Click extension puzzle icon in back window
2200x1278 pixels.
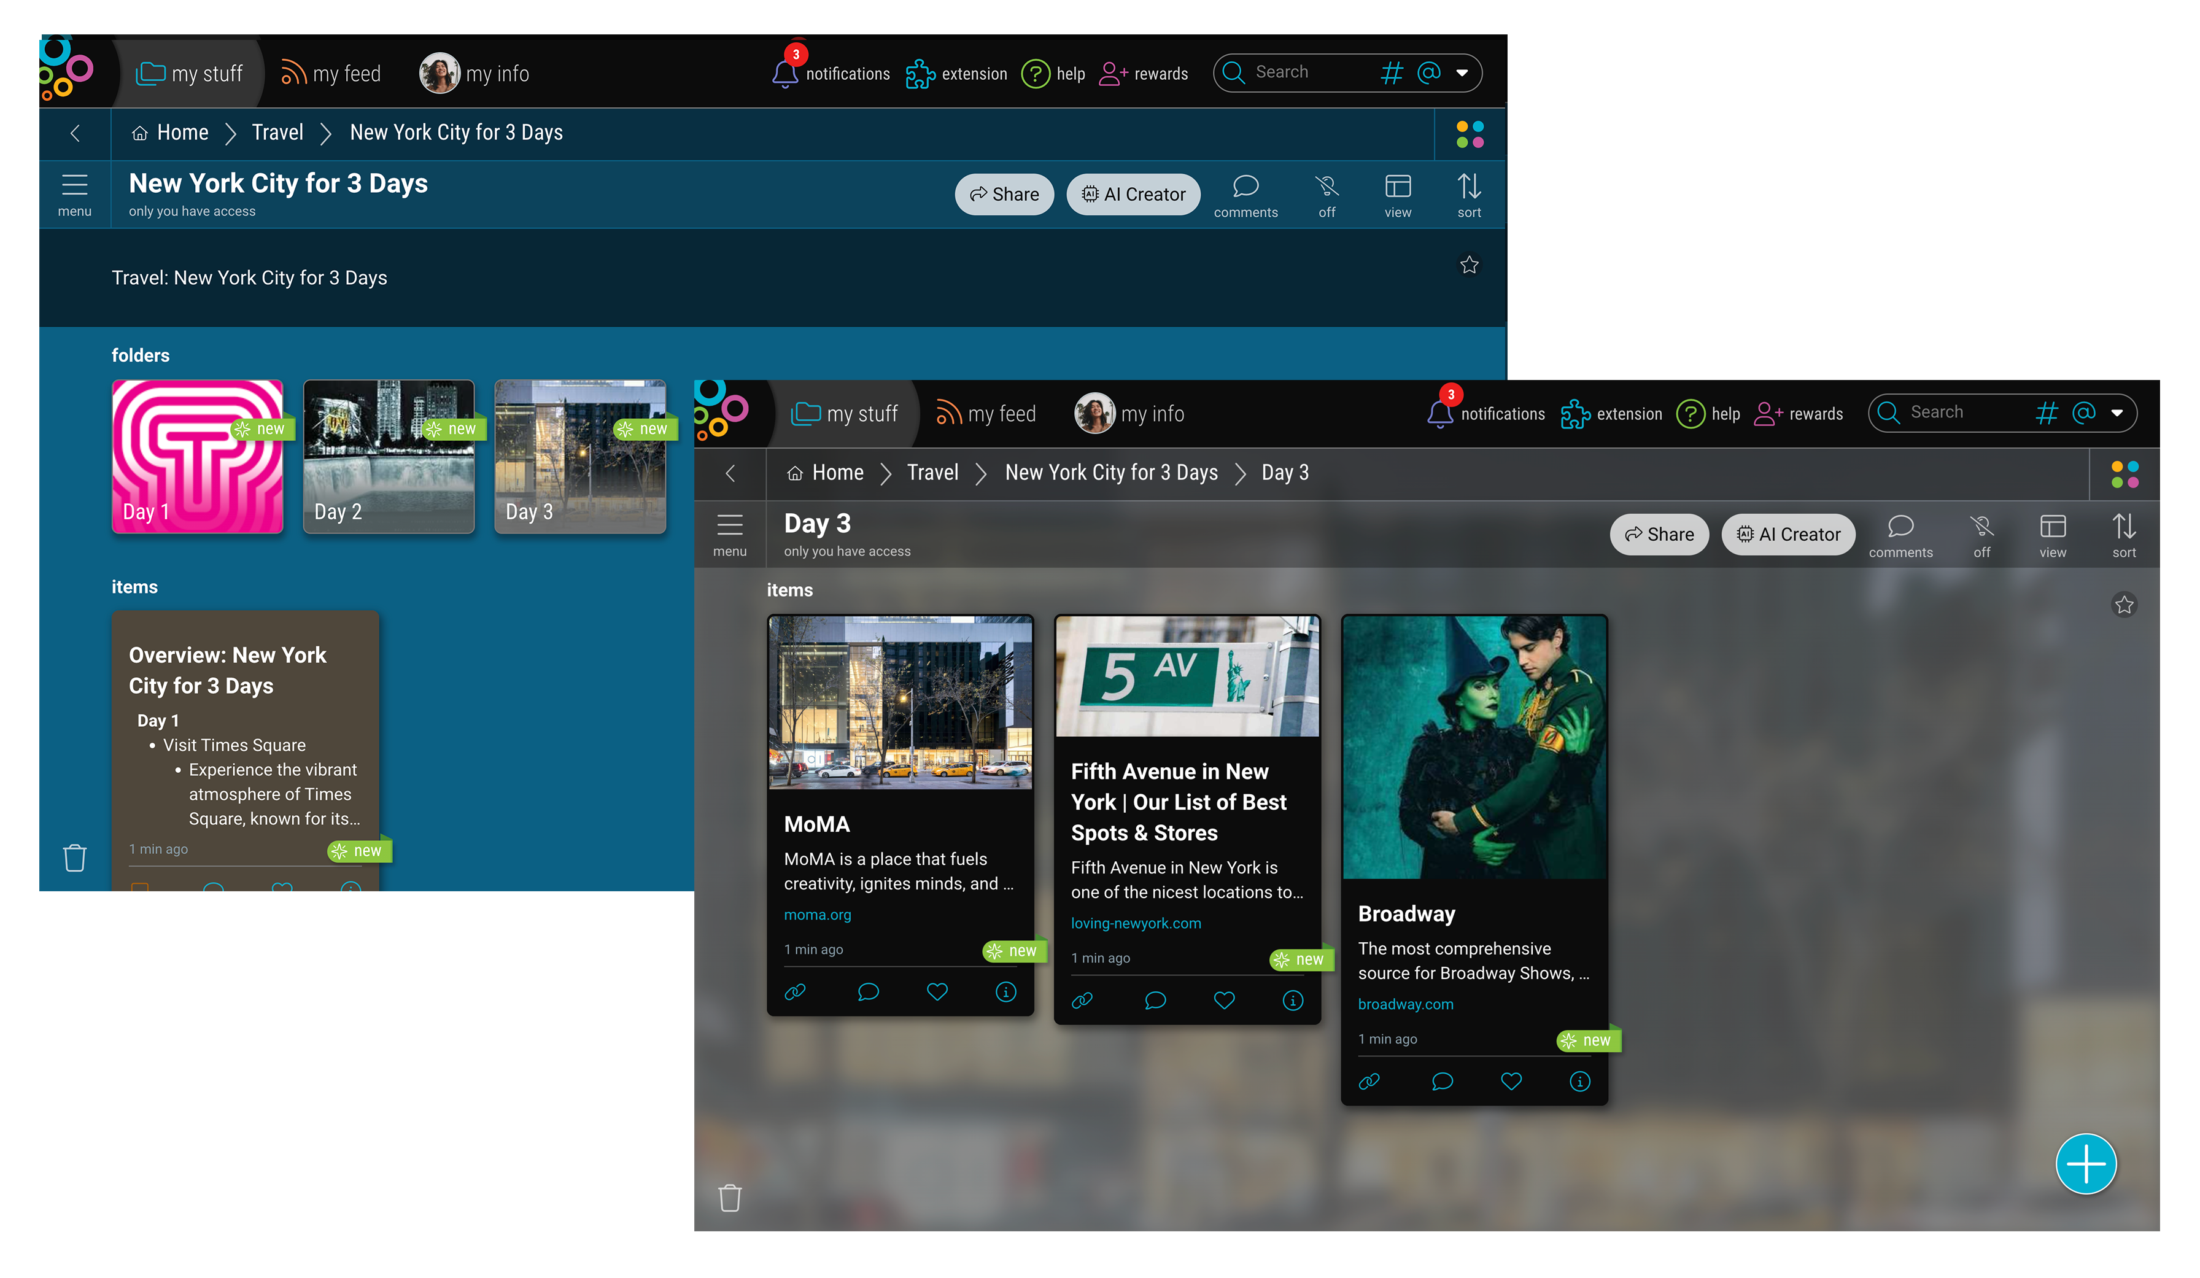(x=920, y=73)
